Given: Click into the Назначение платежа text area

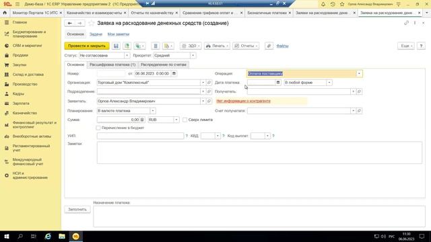Looking at the screenshot, I should click(259, 216).
